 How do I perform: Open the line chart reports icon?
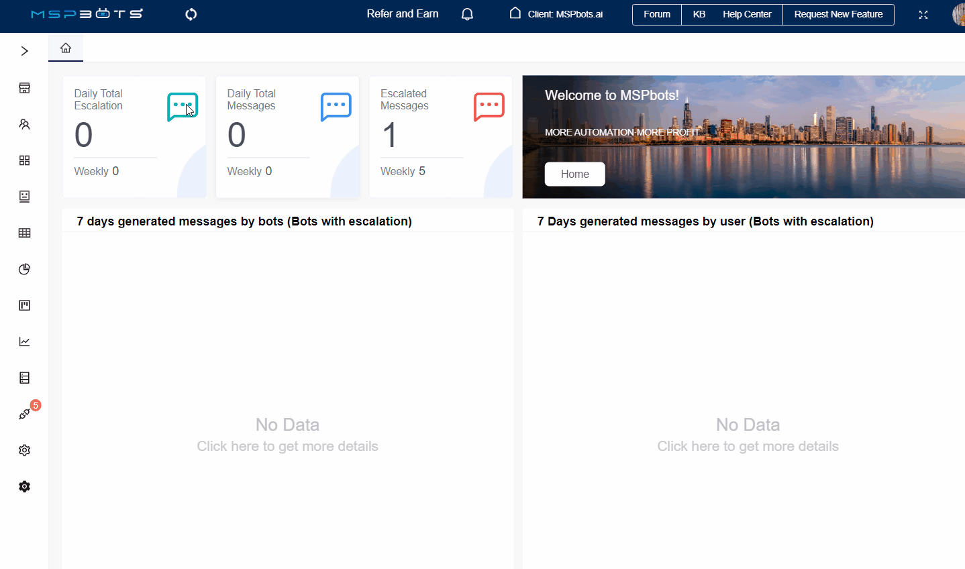(x=25, y=342)
